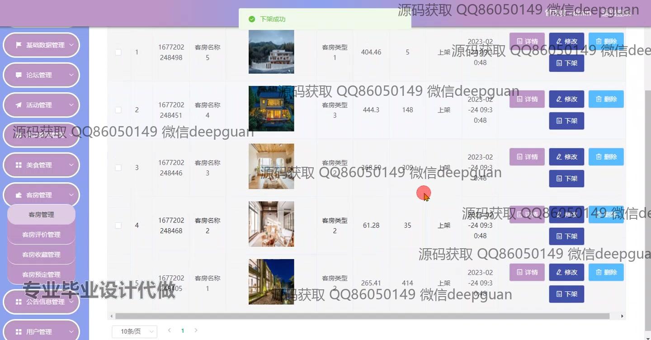Open 客房评价管理 submenu item

41,235
